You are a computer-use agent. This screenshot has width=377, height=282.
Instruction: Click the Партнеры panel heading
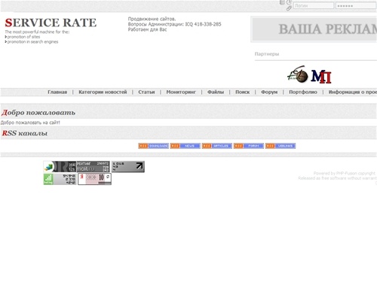point(267,54)
